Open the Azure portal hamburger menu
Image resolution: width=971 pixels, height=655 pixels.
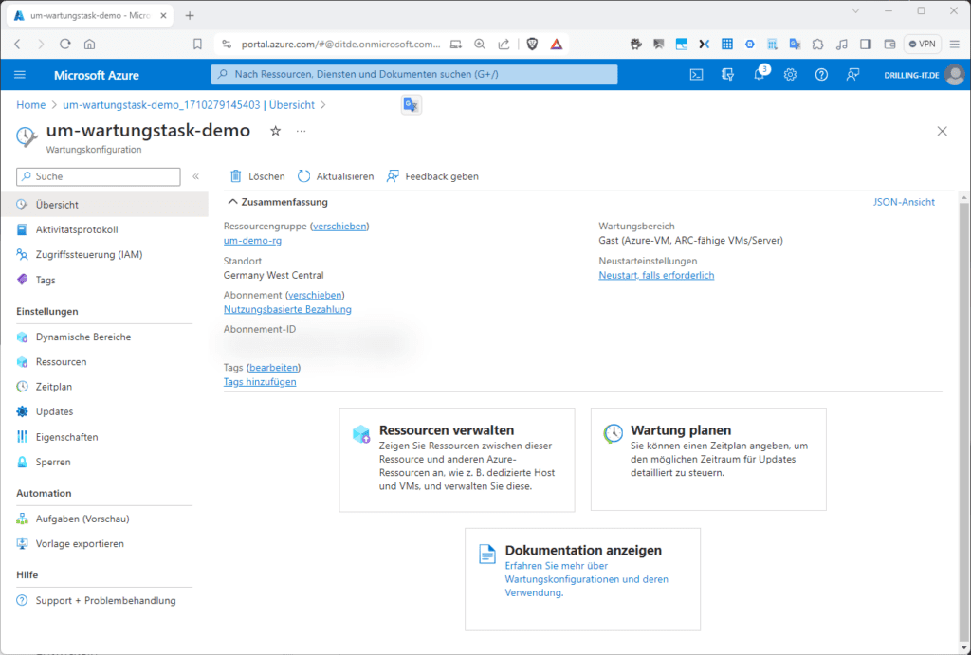[20, 75]
